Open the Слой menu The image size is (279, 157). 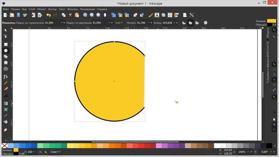coord(32,9)
